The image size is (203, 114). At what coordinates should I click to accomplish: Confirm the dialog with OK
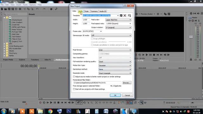[x=115, y=95]
